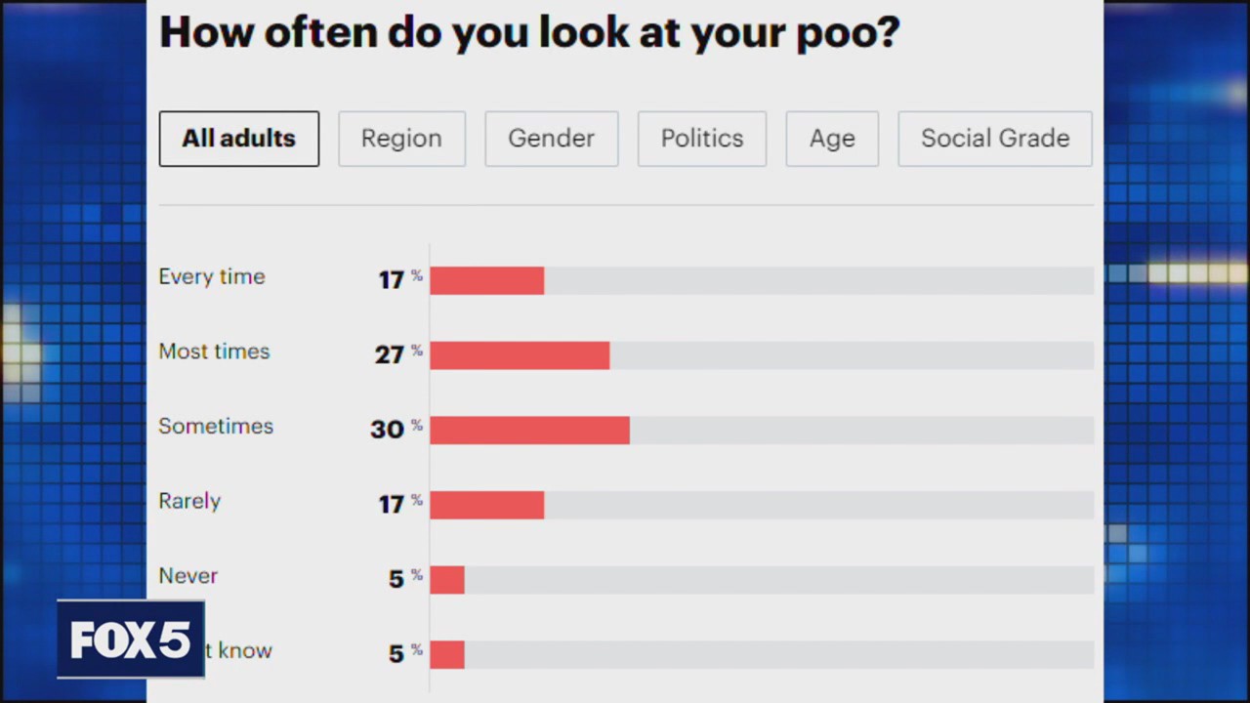Show the Politics breakdown tab
Viewport: 1250px width, 703px height.
[x=701, y=139]
